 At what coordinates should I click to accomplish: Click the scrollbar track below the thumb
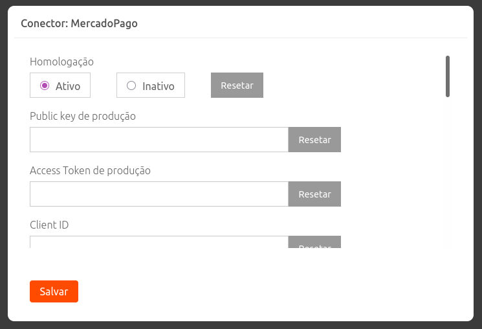(x=448, y=175)
